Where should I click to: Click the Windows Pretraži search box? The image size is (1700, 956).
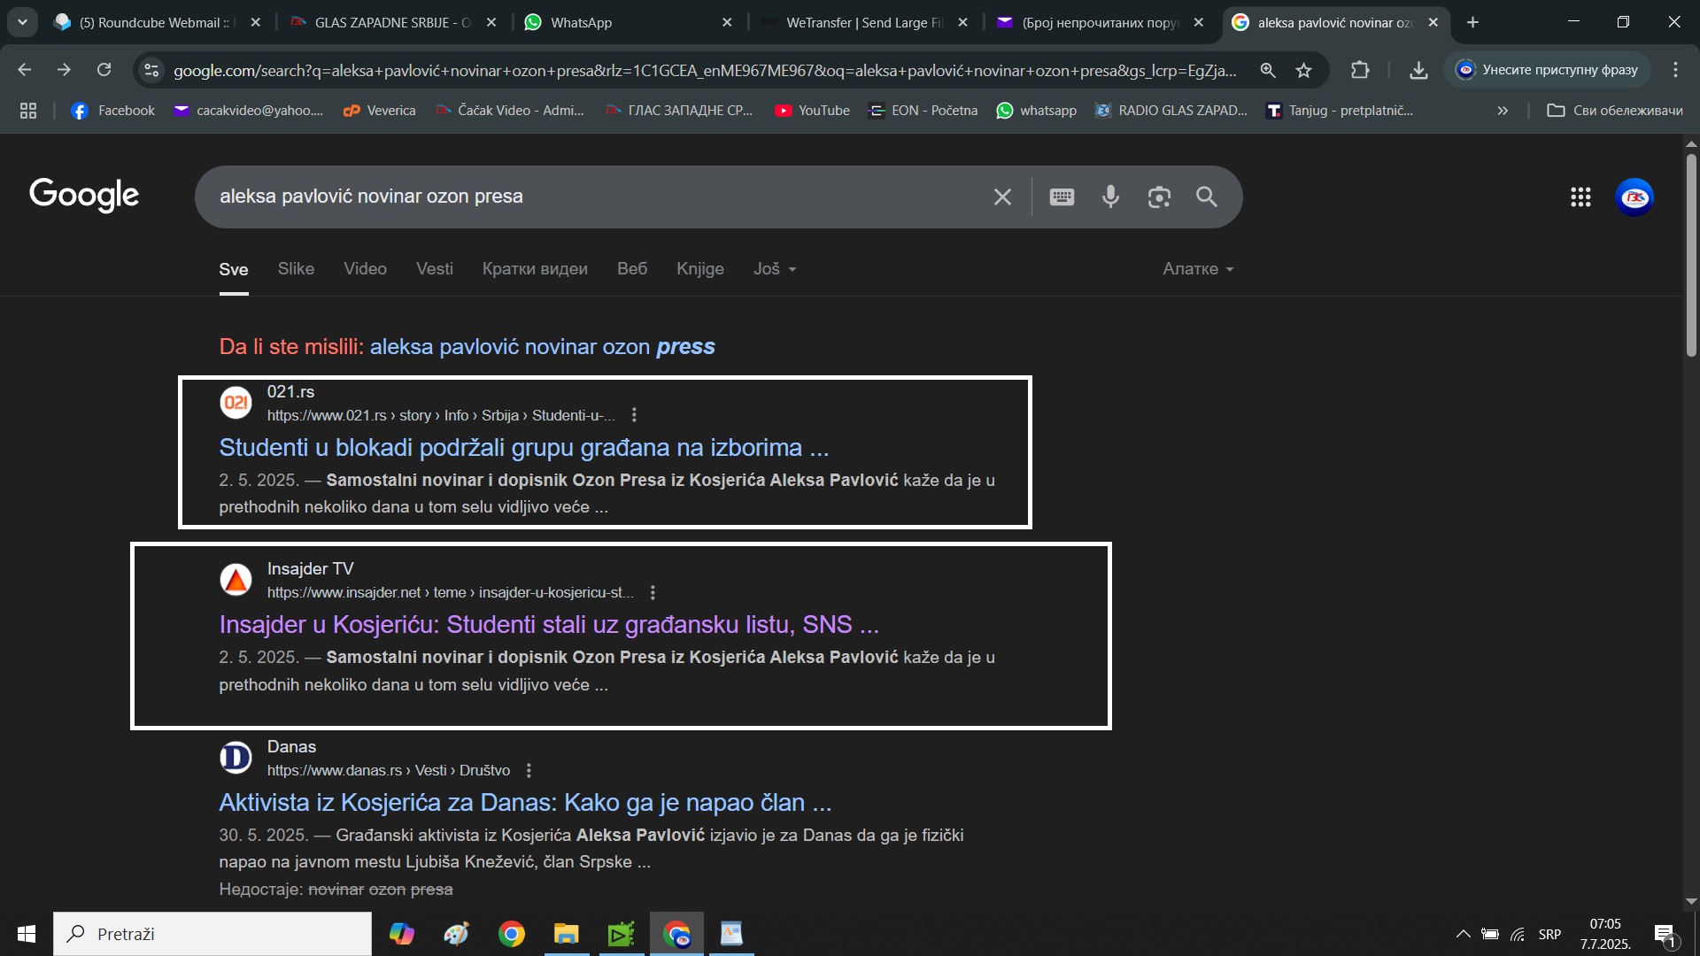[x=212, y=934]
